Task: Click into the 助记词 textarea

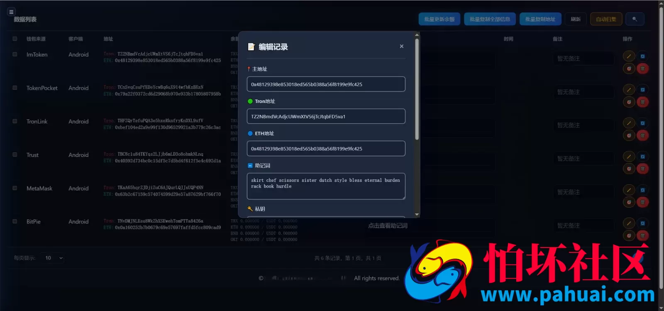Action: coord(326,186)
